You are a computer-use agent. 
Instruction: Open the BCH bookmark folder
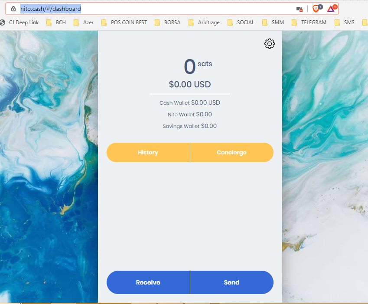[x=56, y=22]
